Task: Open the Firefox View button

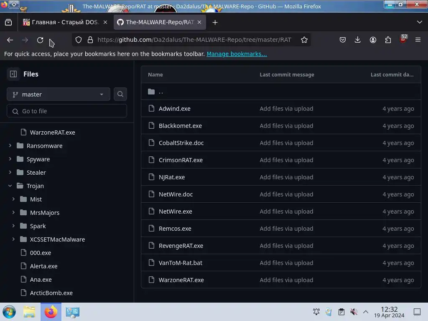Action: (x=8, y=23)
